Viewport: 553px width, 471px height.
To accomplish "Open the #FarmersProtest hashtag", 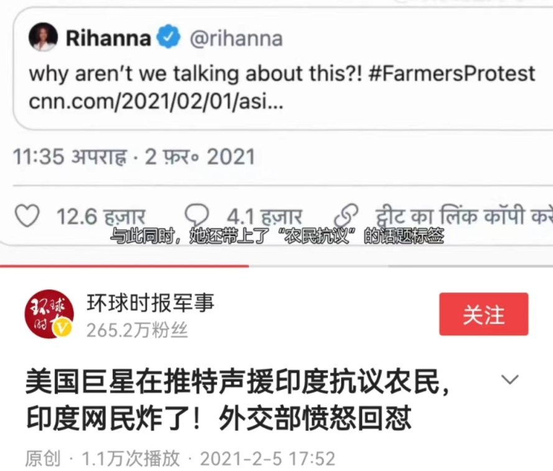I will [452, 73].
